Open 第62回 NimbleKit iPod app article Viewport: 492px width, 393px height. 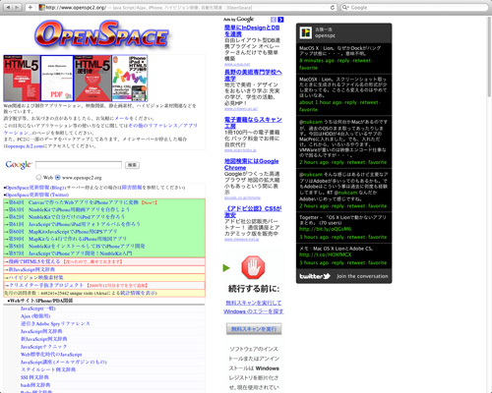[x=67, y=217]
